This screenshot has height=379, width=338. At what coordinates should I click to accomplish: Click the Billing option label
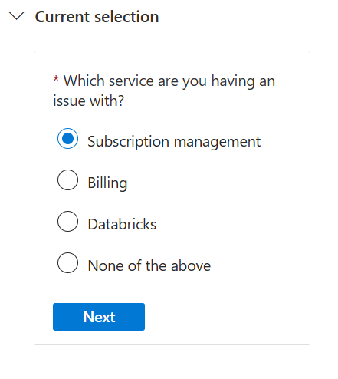tap(107, 183)
